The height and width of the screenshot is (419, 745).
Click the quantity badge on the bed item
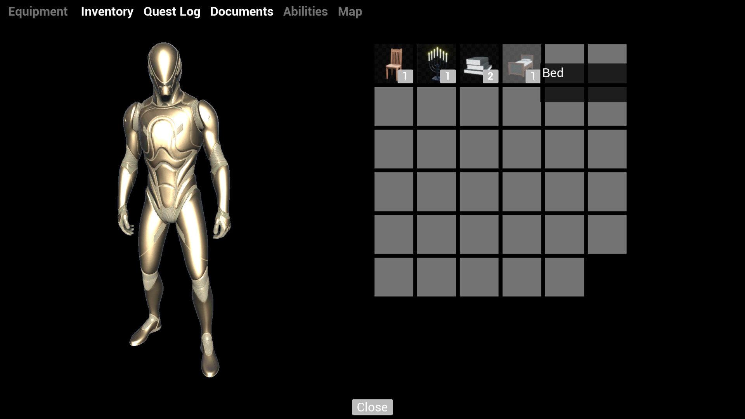click(533, 76)
